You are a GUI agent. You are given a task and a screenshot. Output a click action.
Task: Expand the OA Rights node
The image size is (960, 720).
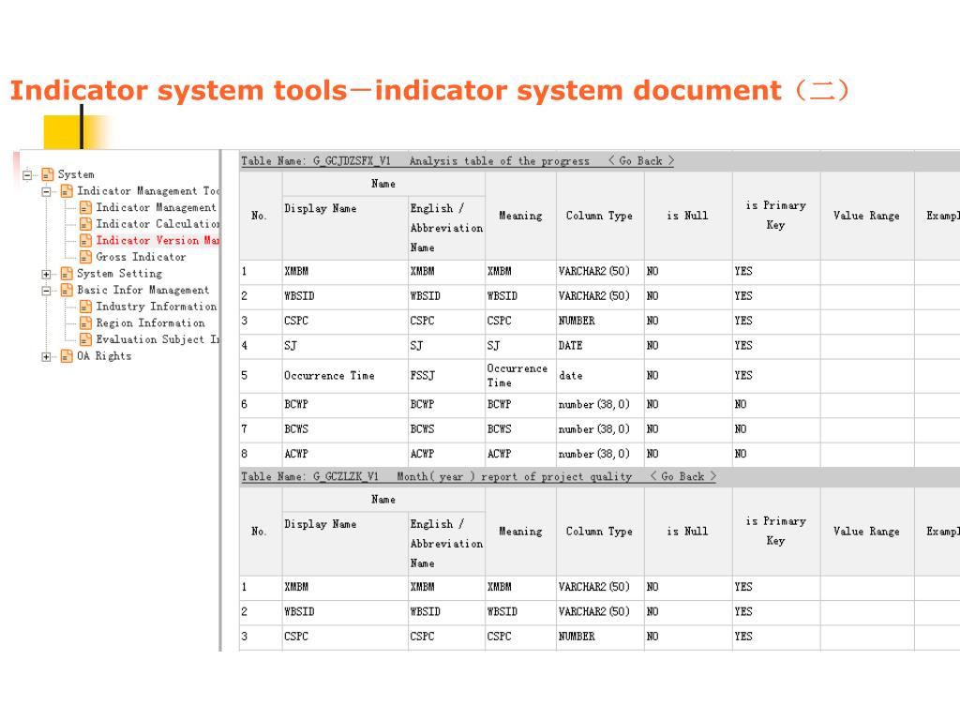click(x=46, y=357)
